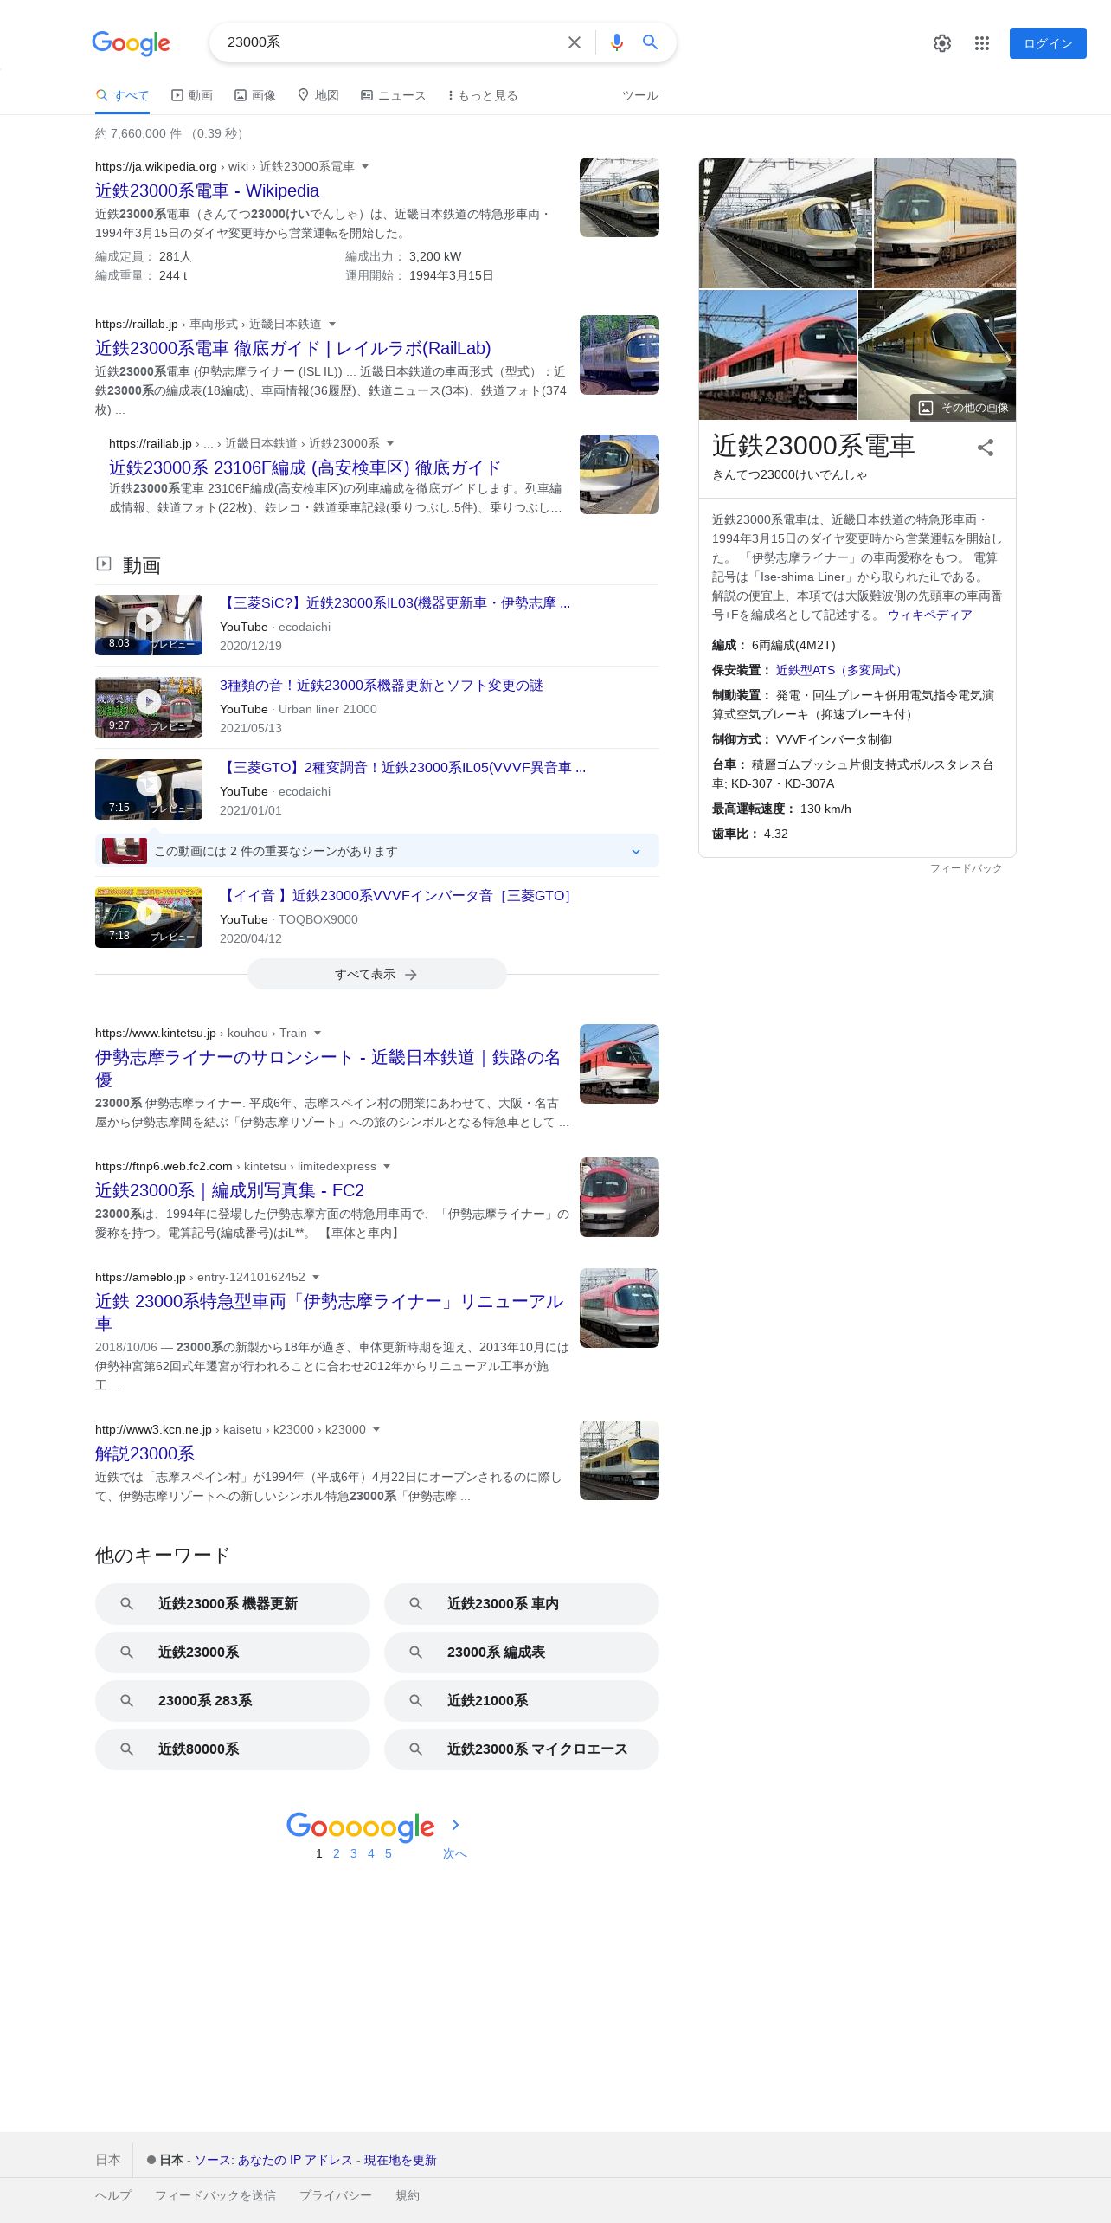The width and height of the screenshot is (1111, 2223).
Task: Start voice search with the microphone icon
Action: tap(616, 42)
